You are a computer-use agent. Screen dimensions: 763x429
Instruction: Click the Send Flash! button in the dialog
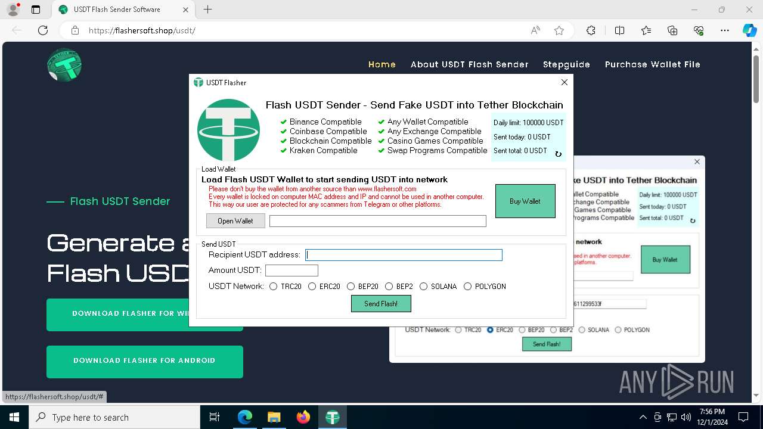(x=381, y=304)
